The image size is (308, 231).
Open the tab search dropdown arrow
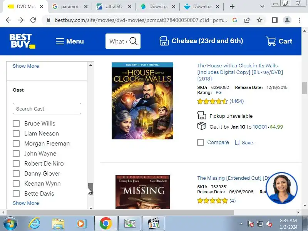pyautogui.click(x=262, y=7)
